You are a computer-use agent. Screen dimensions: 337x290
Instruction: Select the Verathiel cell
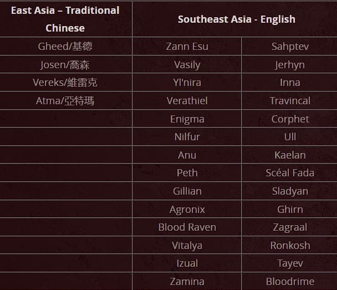coord(187,101)
